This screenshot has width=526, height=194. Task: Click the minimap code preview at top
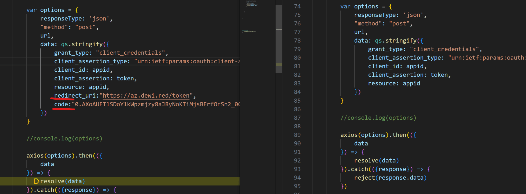coord(250,4)
